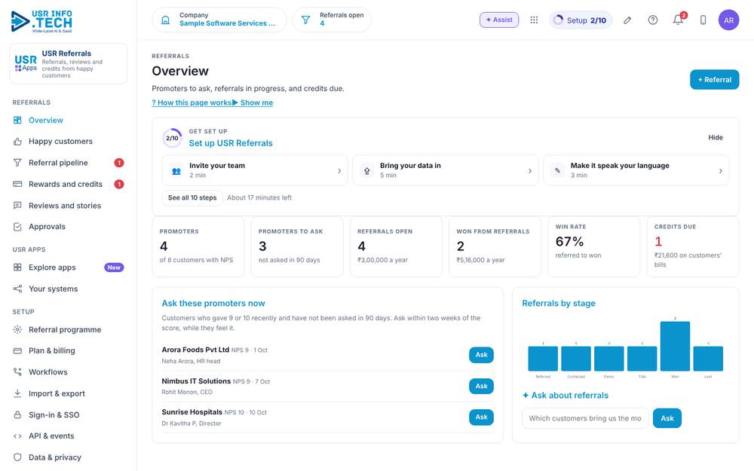Click the Company building icon
The height and width of the screenshot is (471, 754).
(x=165, y=20)
